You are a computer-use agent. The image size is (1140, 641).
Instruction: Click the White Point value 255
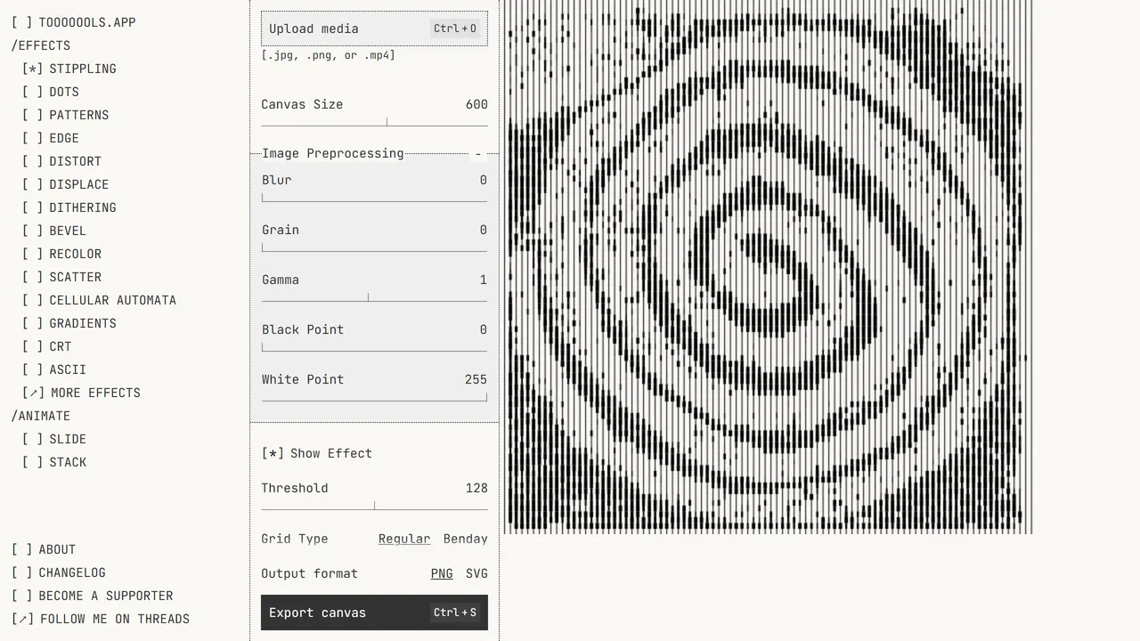click(476, 379)
